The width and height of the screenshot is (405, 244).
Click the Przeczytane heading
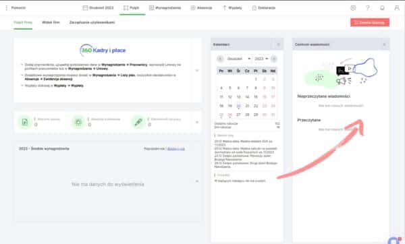click(309, 120)
